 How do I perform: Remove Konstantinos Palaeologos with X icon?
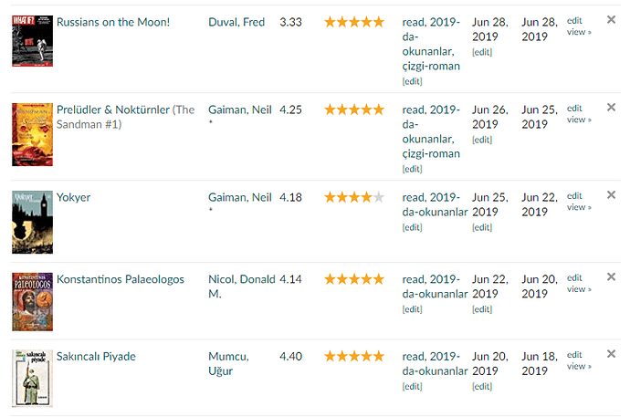tap(611, 276)
